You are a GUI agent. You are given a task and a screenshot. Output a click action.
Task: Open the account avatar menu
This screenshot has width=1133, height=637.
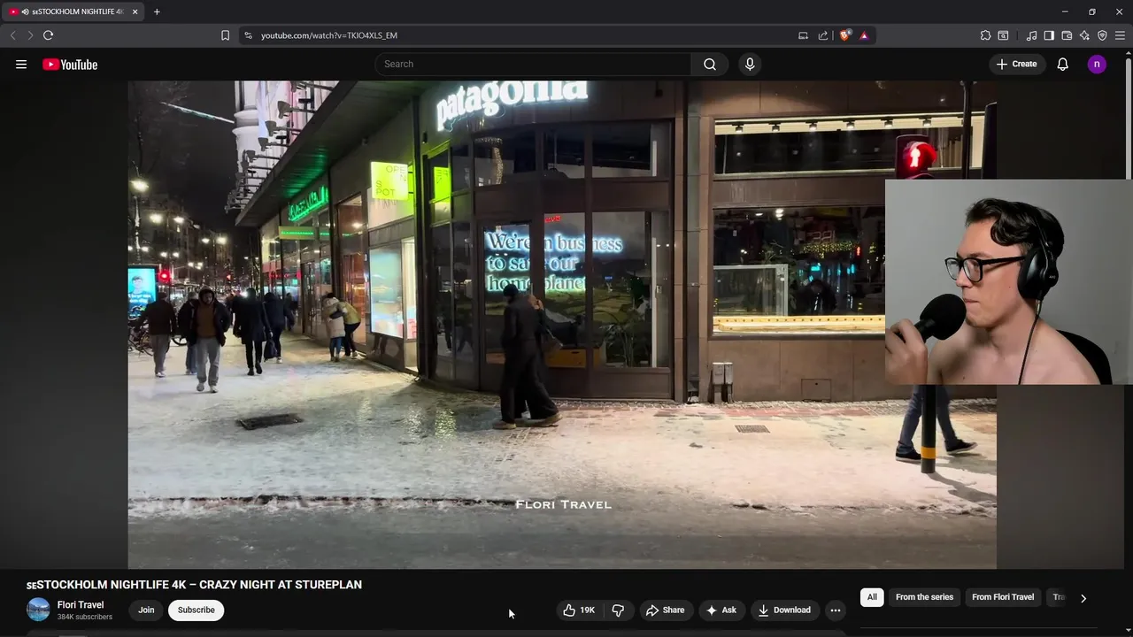(x=1097, y=64)
